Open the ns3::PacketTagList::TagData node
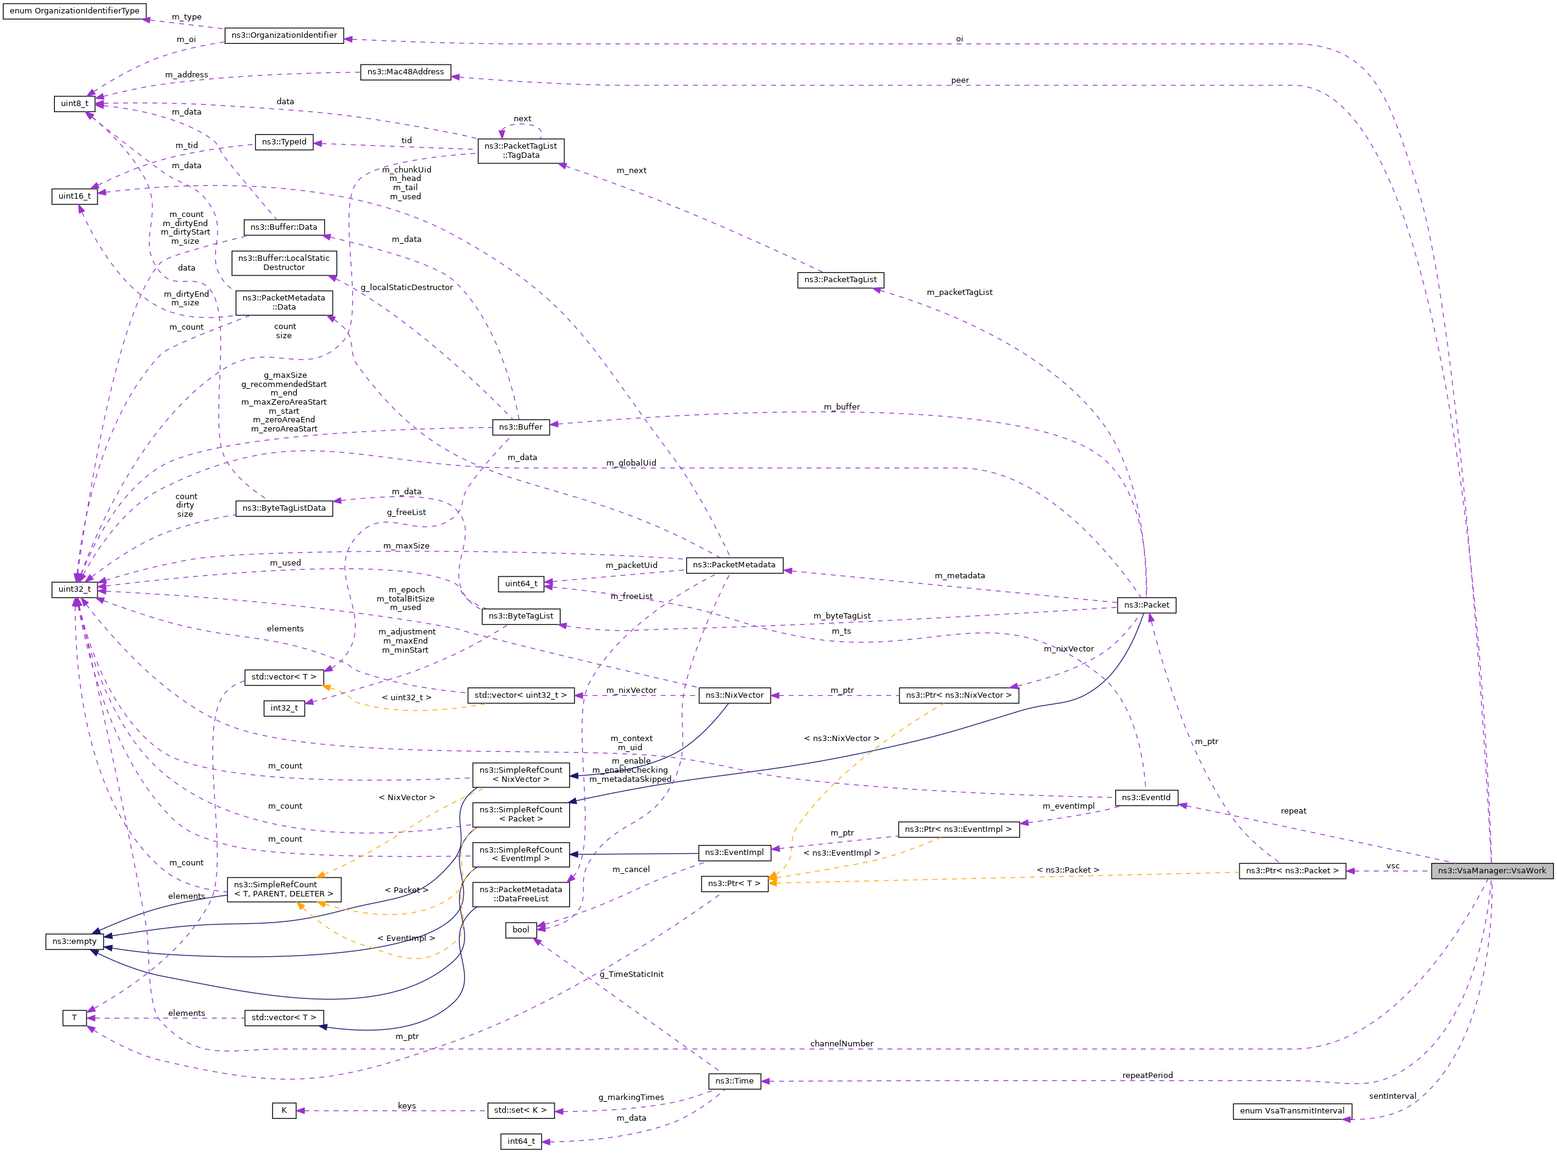Viewport: 1557px width, 1153px height. click(520, 151)
